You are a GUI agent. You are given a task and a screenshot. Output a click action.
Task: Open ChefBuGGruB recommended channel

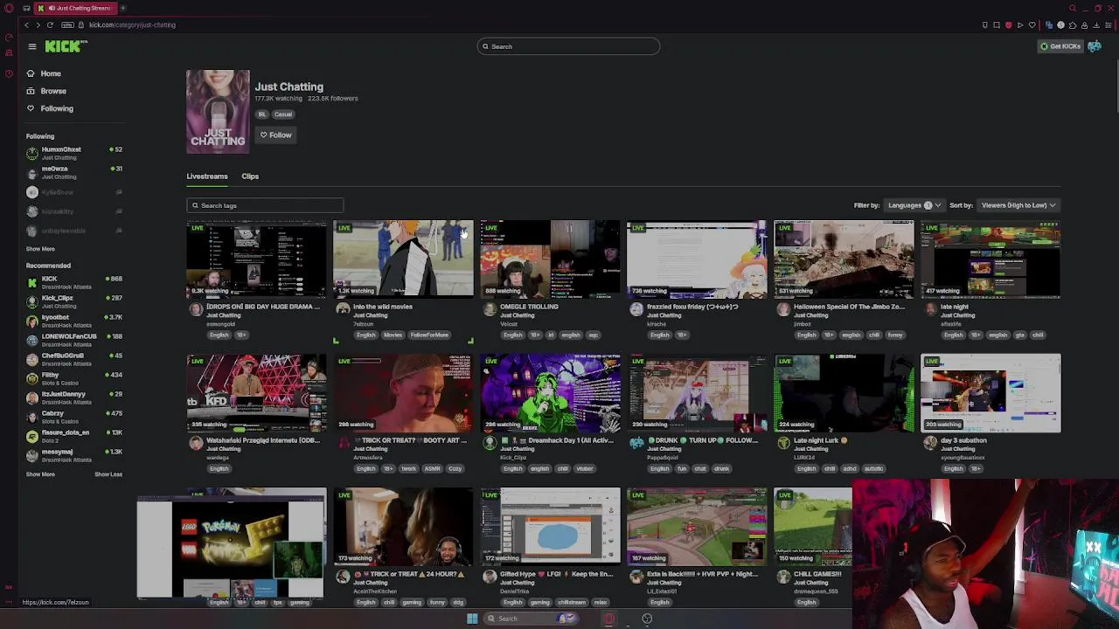74,359
